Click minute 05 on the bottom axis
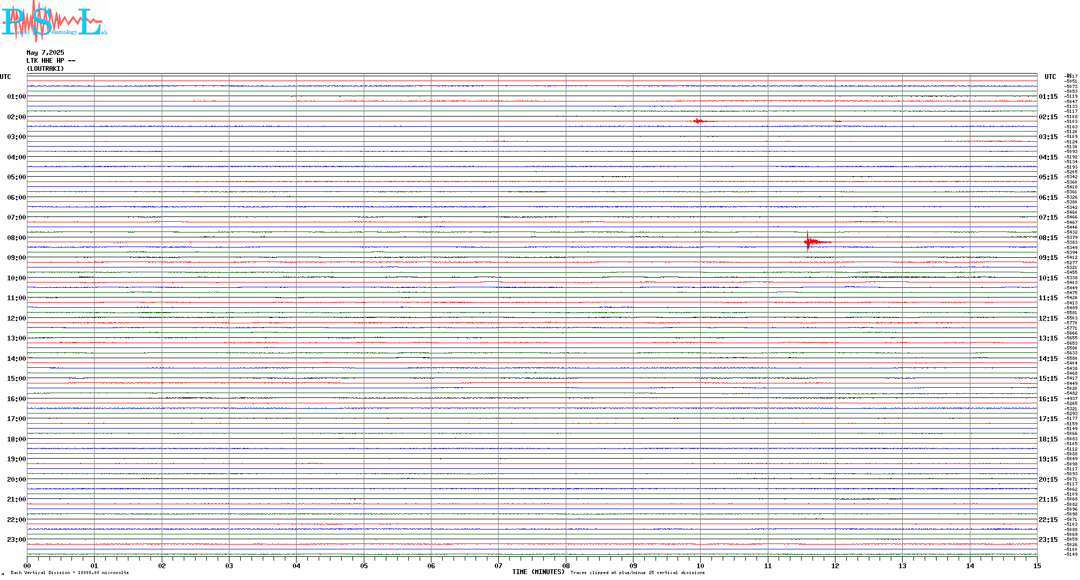 [x=364, y=565]
